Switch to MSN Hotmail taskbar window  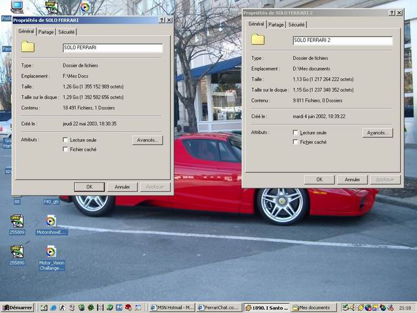pos(172,308)
